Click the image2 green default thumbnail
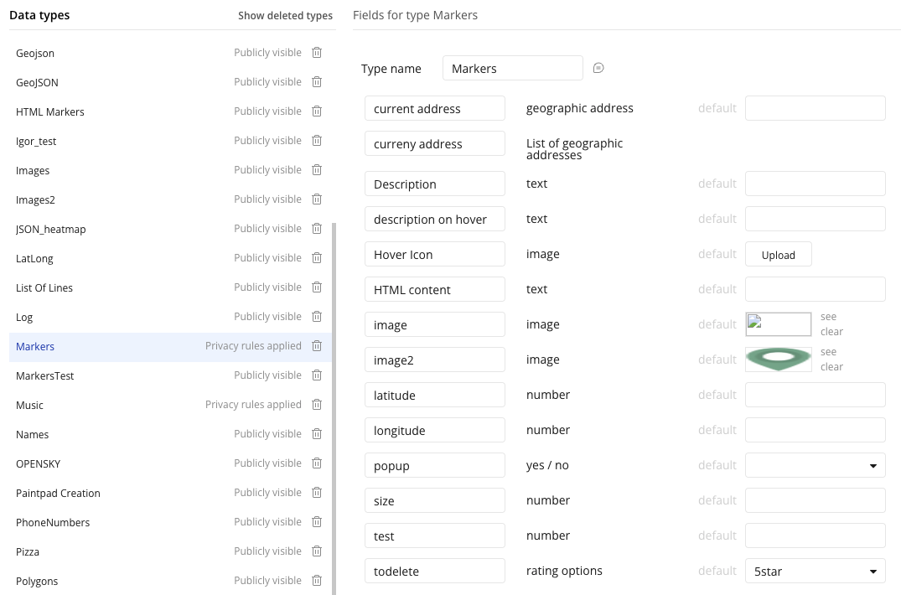The height and width of the screenshot is (595, 901). click(x=778, y=360)
